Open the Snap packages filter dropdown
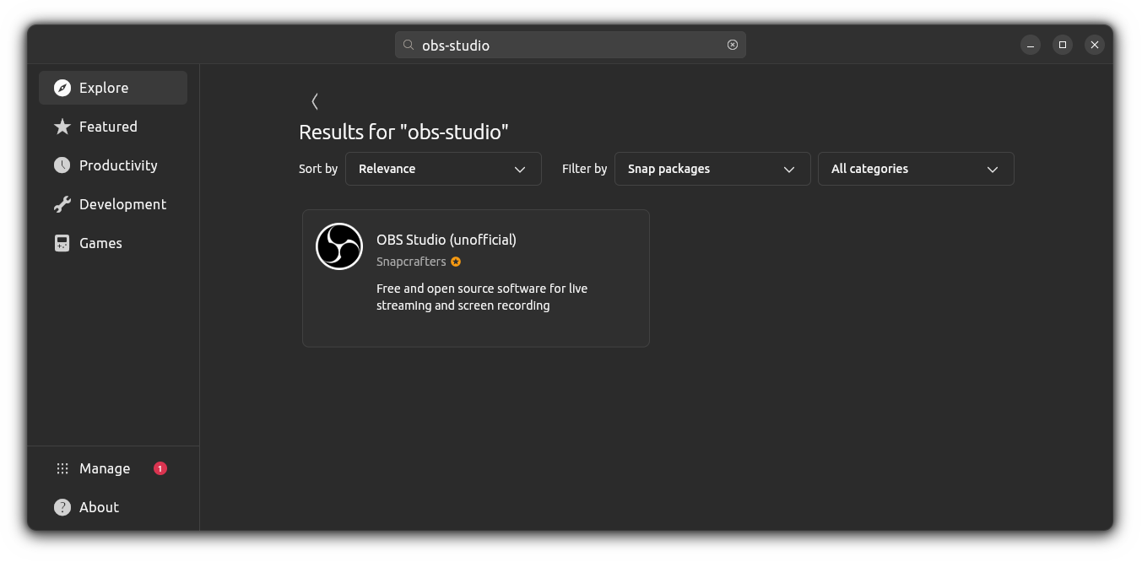The width and height of the screenshot is (1142, 562). [712, 169]
